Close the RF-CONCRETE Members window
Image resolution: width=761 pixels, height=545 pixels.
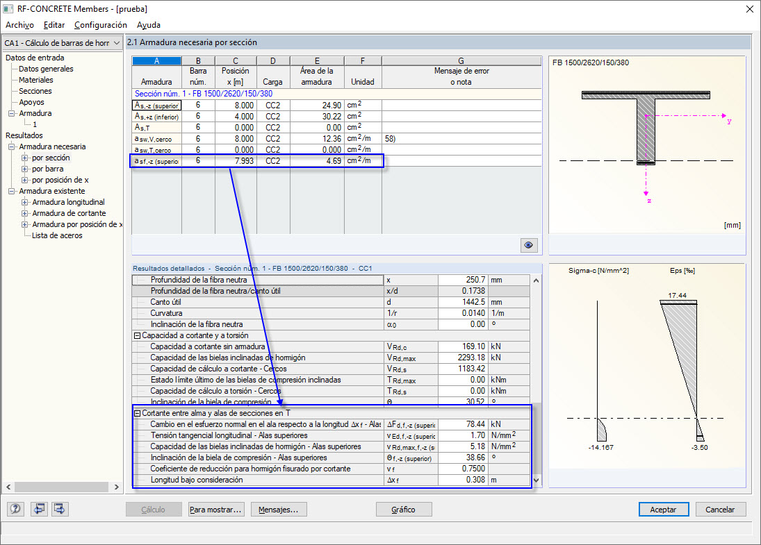point(749,9)
